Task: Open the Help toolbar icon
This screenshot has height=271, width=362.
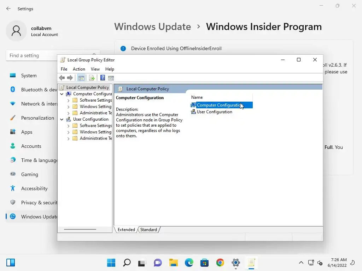Action: point(103,78)
